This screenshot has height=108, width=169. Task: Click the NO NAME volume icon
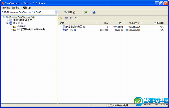tap(15, 26)
